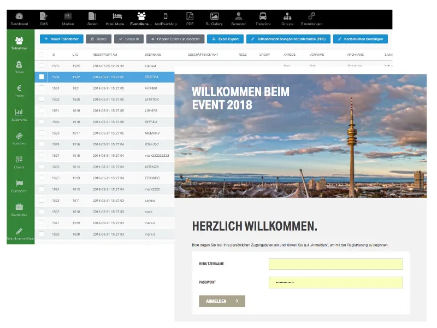The image size is (437, 328).
Task: Click the Neuer Teilnehmer button
Action: tap(62, 39)
